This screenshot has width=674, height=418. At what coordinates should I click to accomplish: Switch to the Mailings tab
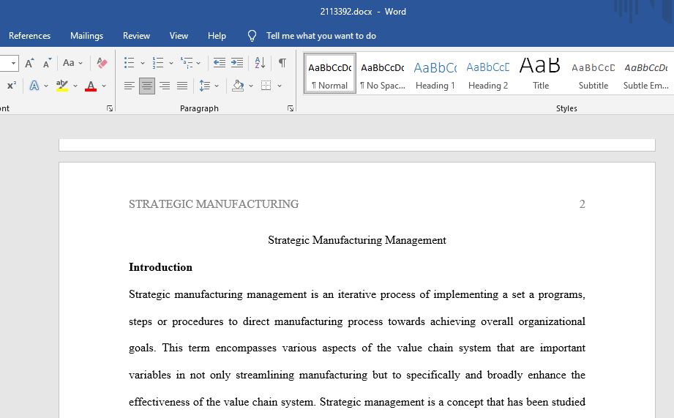(x=87, y=36)
